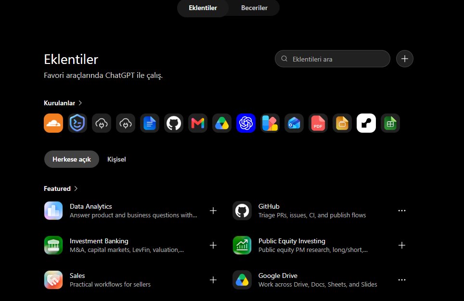464x301 pixels.
Task: Open the yellow Slides plugin icon
Action: (x=342, y=123)
